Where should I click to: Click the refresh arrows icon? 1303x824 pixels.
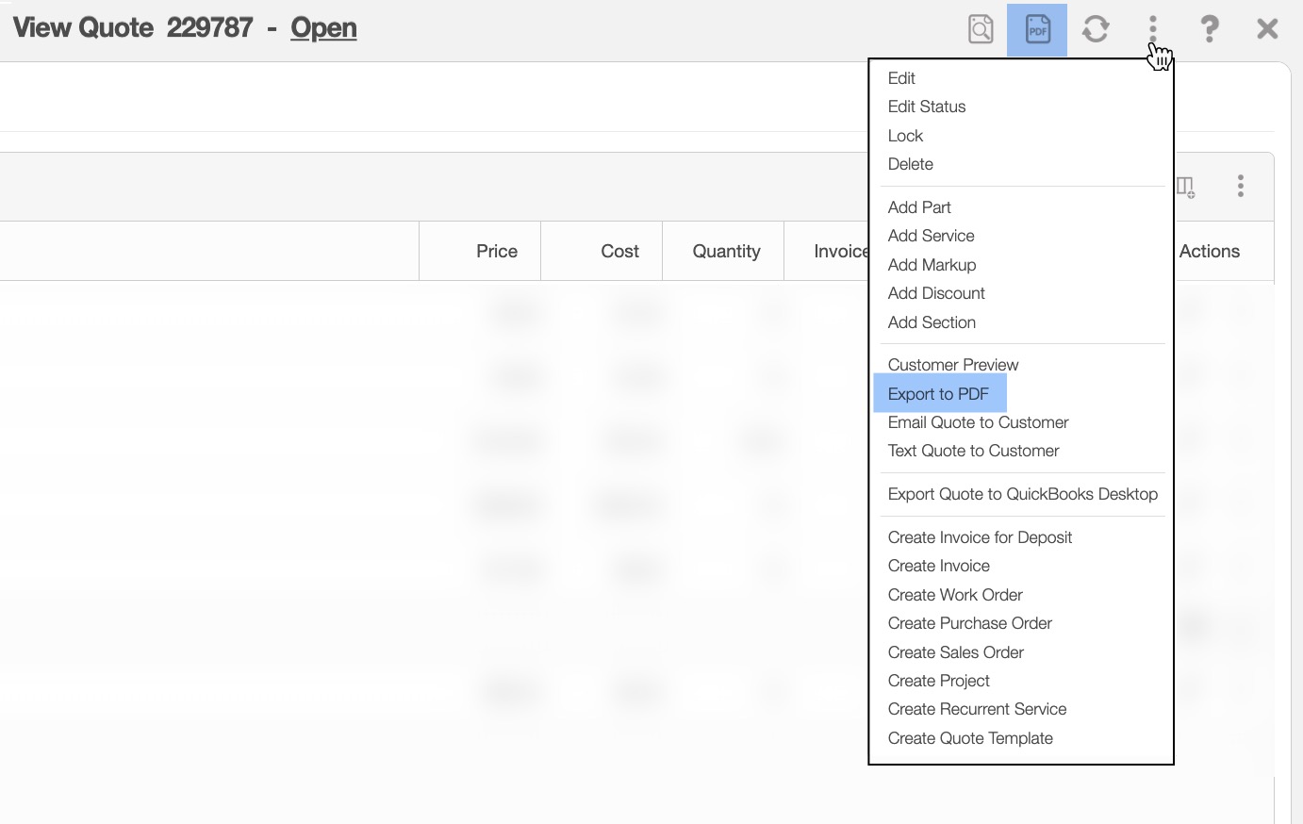(1095, 29)
